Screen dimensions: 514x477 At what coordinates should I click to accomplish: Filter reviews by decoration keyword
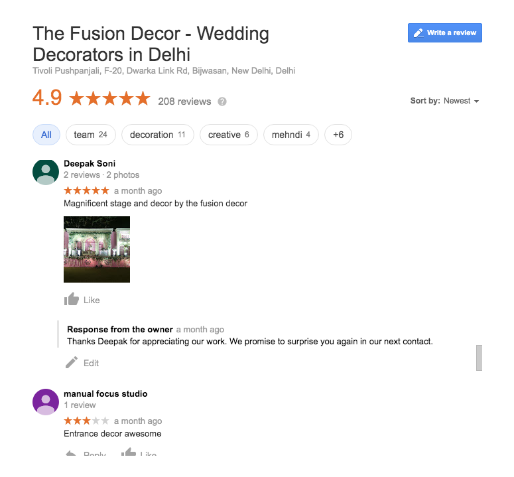point(158,135)
